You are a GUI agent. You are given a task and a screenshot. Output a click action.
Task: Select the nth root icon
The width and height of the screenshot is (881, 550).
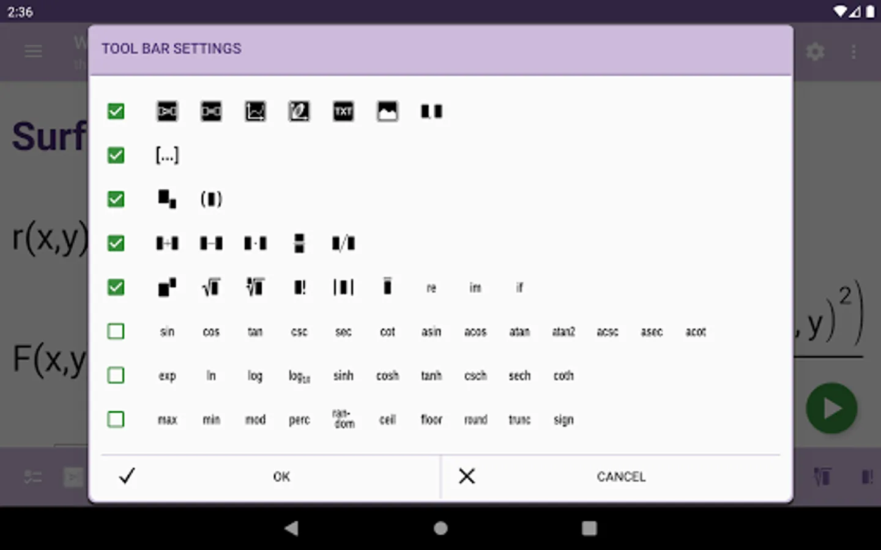click(x=255, y=287)
